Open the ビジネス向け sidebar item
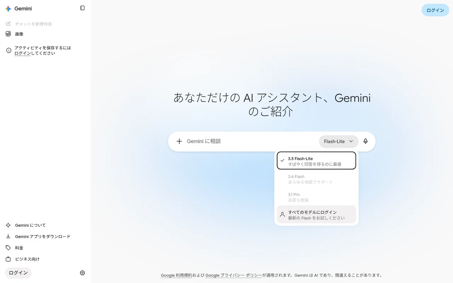Viewport: 453px width, 283px height. [x=45, y=259]
